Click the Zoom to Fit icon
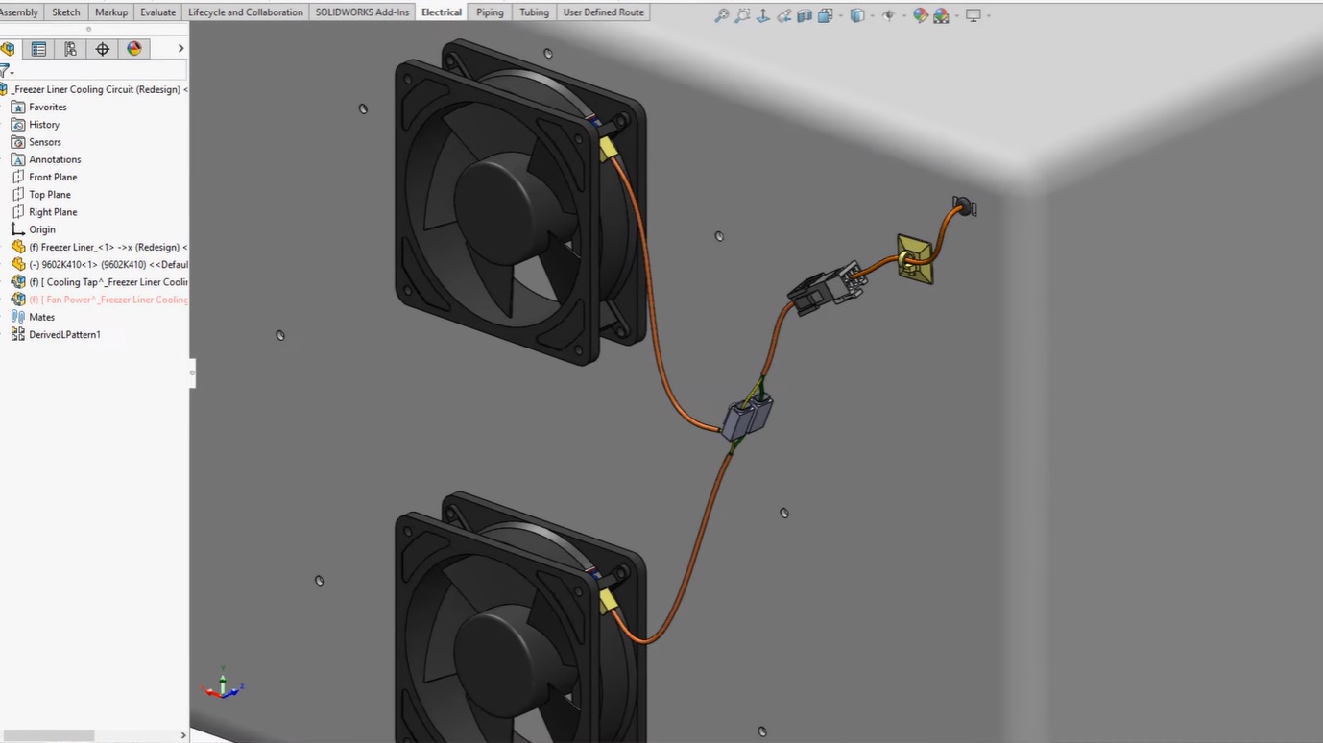1323x743 pixels. pyautogui.click(x=721, y=15)
